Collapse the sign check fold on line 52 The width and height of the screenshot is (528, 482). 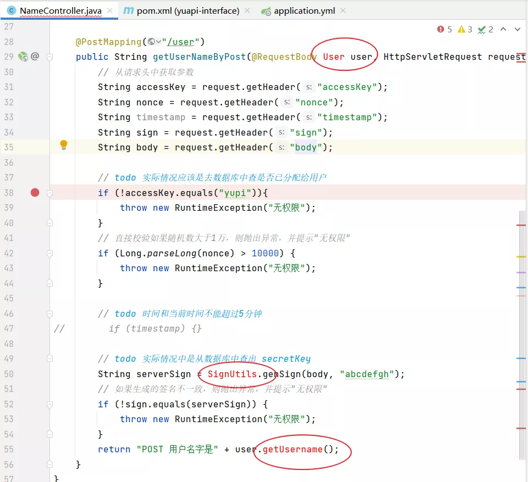[x=49, y=404]
